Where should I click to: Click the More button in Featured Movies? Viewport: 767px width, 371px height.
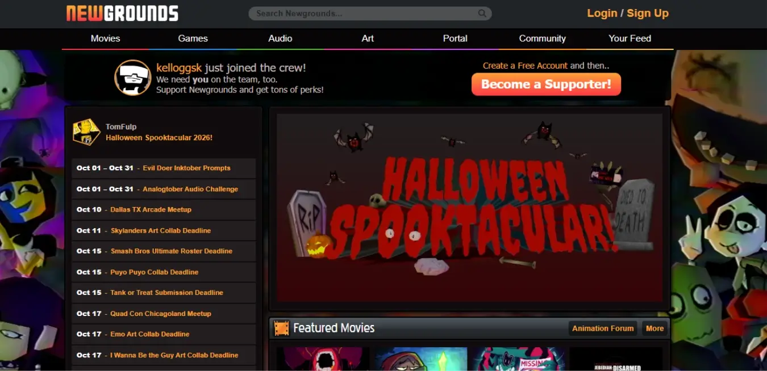pyautogui.click(x=655, y=328)
